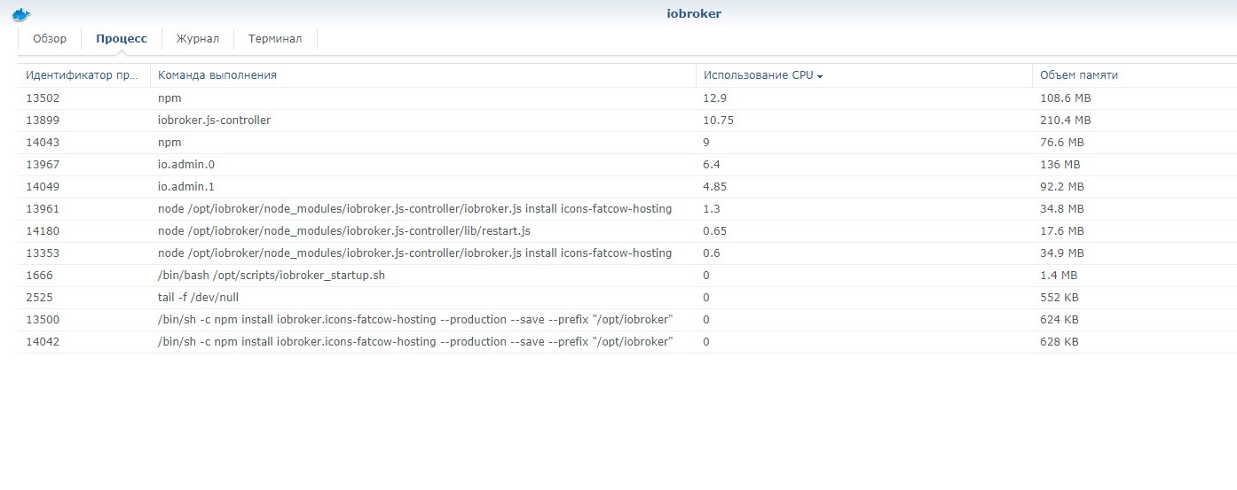Click the CPU column sort arrow

[820, 76]
